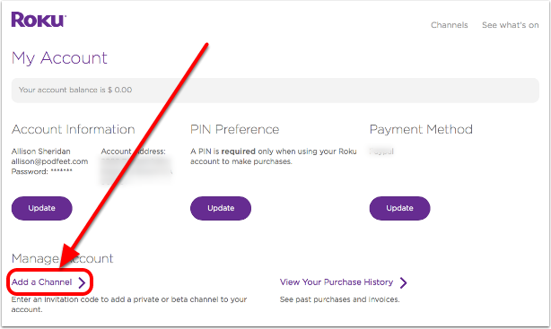Screen dimensions: 551x329
Task: Click the invitation code description text
Action: click(129, 305)
